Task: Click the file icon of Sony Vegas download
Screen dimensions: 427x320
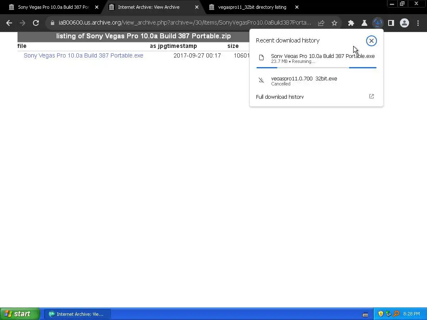Action: (x=261, y=57)
